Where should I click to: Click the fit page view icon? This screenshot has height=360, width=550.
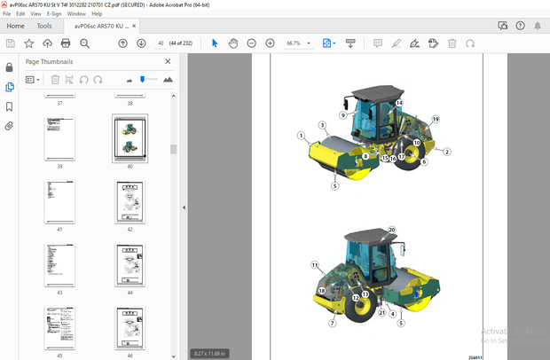click(x=326, y=43)
